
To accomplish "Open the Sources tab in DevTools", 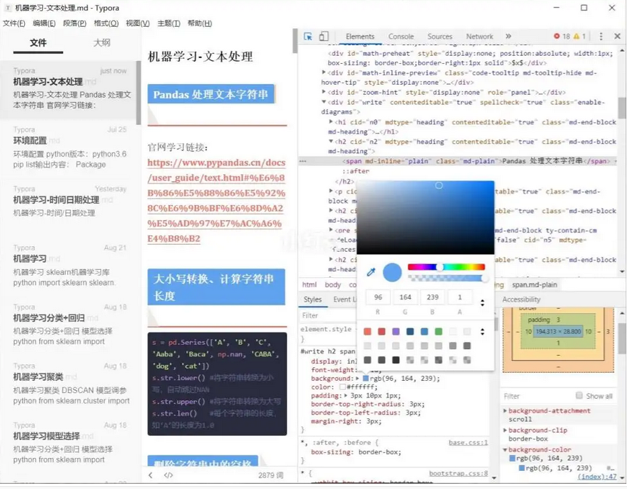I will click(440, 36).
